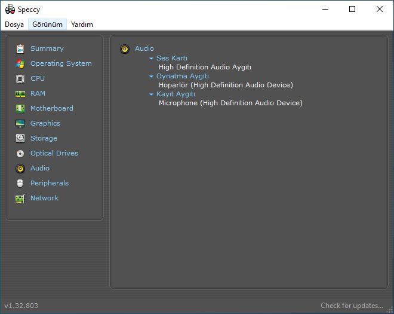Open the Dosya menu
This screenshot has width=394, height=314.
click(14, 25)
